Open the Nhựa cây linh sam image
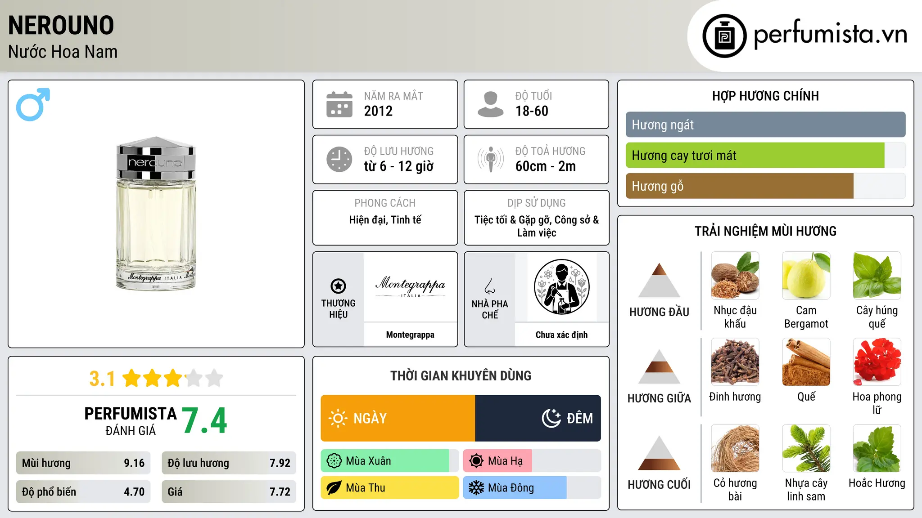This screenshot has width=922, height=518. click(x=806, y=448)
